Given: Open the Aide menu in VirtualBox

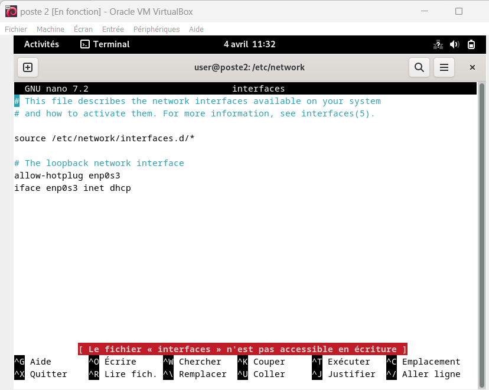Looking at the screenshot, I should [196, 29].
